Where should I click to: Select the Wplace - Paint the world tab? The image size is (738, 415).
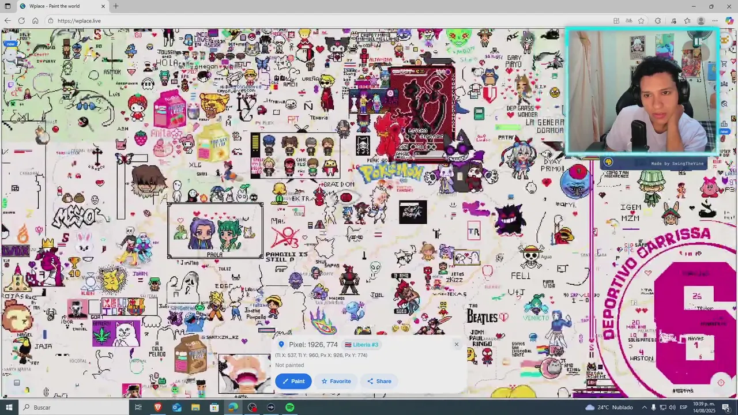click(62, 6)
